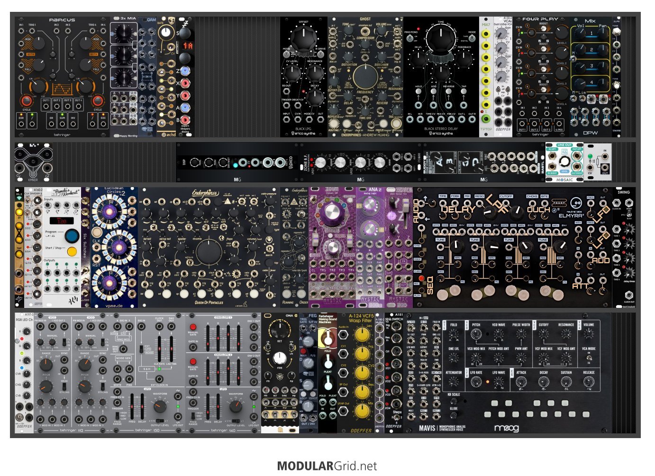Click the FOLD knob on Mavis
The image size is (655, 476).
(454, 335)
